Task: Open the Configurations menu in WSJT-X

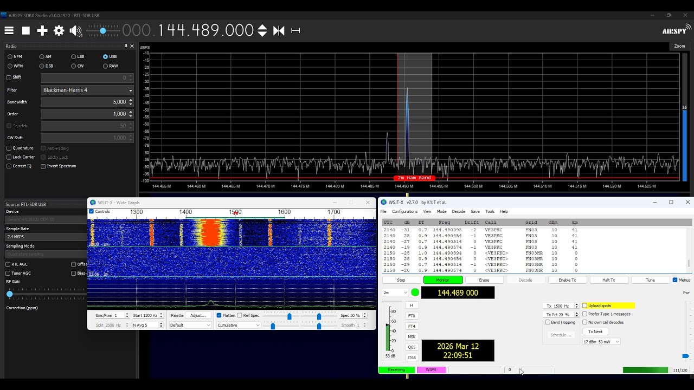Action: coord(404,211)
